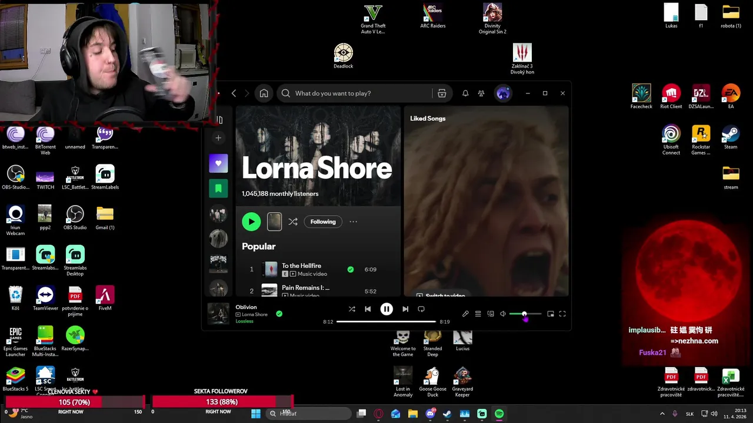Image resolution: width=753 pixels, height=423 pixels.
Task: Open green bookmark Your Episodes tile
Action: [218, 189]
